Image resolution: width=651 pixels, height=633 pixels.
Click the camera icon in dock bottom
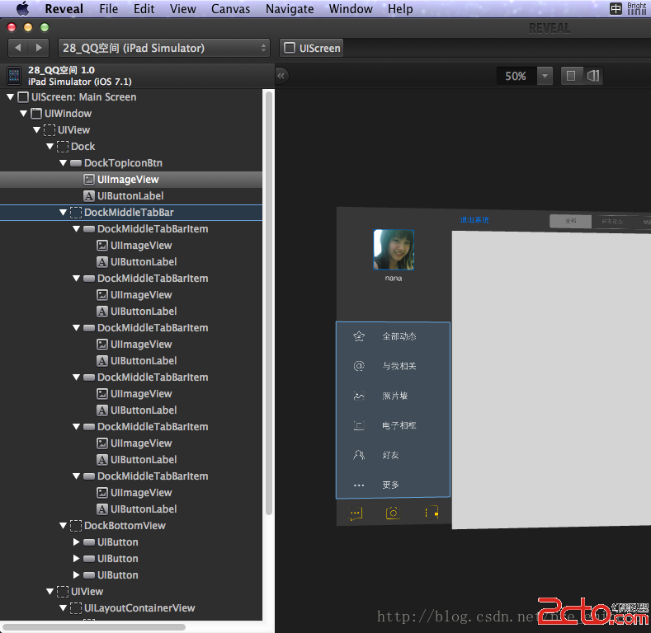pos(393,513)
